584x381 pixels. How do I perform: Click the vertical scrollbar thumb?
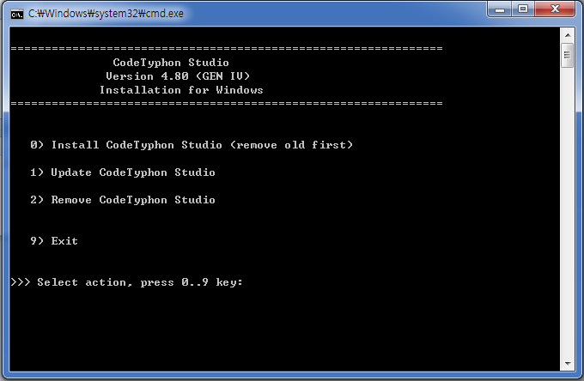pyautogui.click(x=567, y=55)
